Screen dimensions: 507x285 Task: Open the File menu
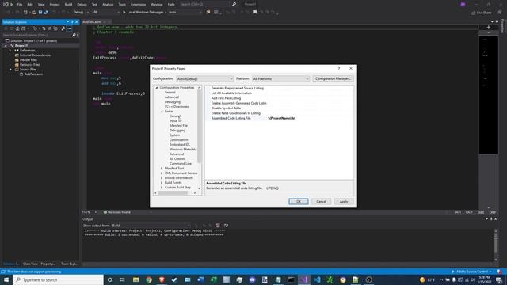[20, 5]
